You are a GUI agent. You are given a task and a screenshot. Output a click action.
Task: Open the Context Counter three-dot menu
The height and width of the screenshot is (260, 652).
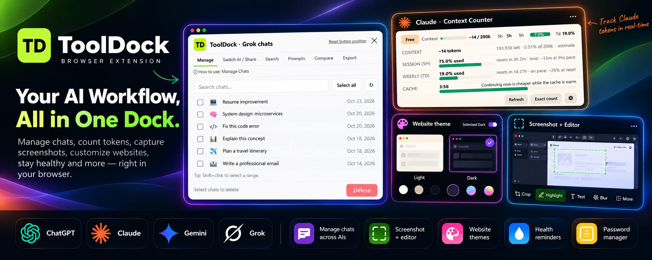click(x=573, y=16)
